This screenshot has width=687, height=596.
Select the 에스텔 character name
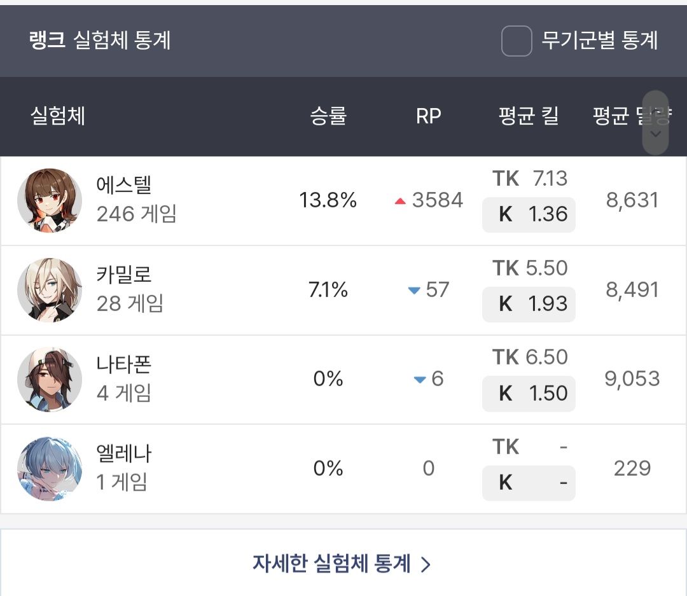point(124,186)
